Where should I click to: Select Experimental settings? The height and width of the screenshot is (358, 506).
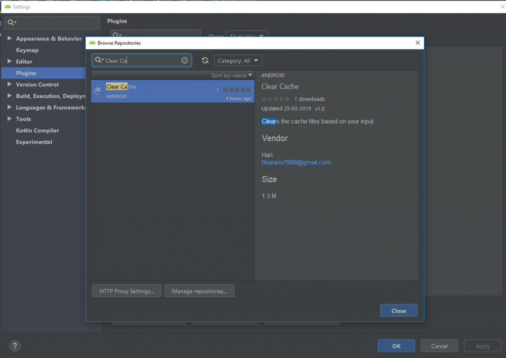34,142
